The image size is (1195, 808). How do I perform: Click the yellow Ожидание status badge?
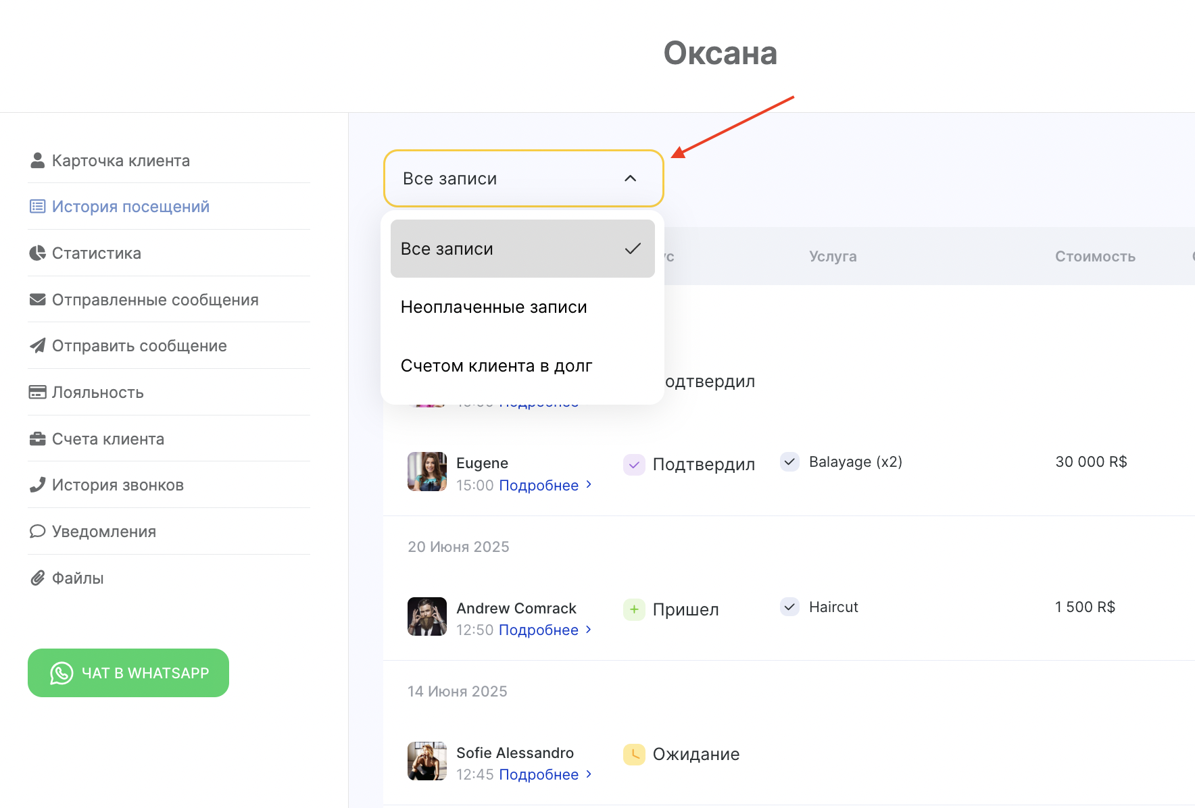[x=634, y=755]
